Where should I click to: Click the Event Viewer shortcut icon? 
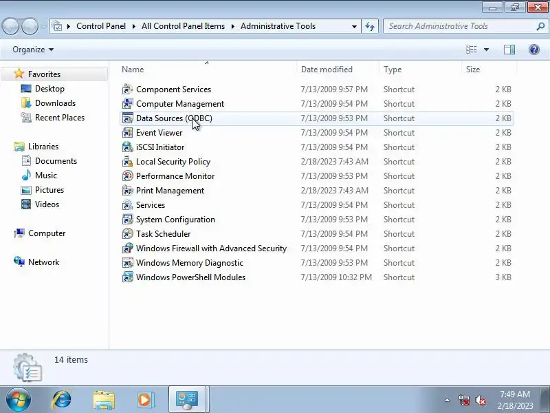[127, 132]
